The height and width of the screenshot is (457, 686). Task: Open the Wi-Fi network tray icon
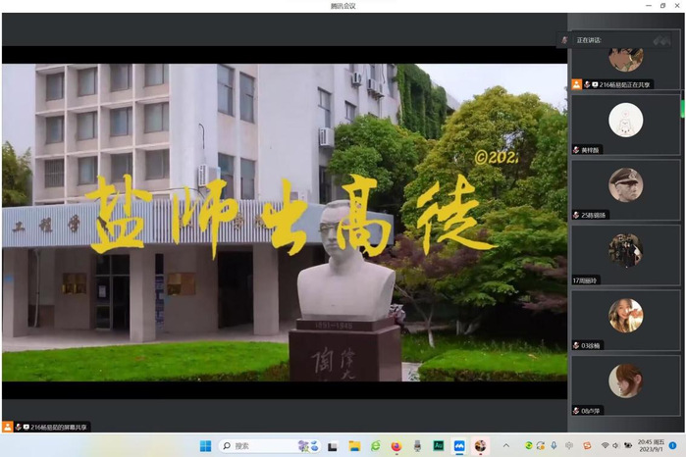click(606, 445)
